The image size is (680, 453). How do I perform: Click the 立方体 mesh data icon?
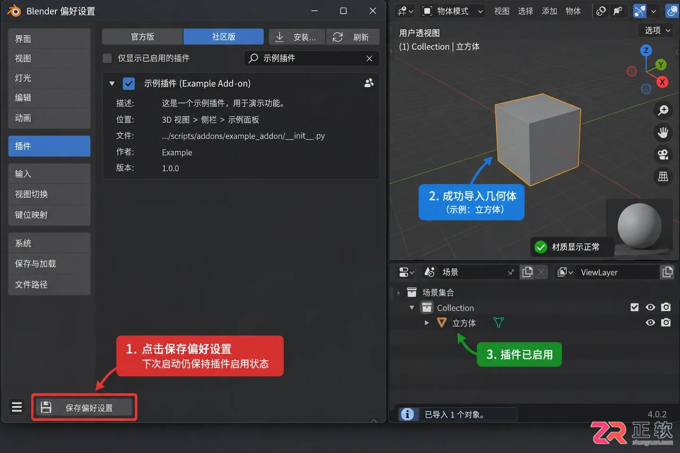(x=499, y=322)
